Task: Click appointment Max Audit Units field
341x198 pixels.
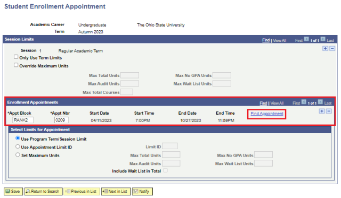Action: click(x=171, y=163)
